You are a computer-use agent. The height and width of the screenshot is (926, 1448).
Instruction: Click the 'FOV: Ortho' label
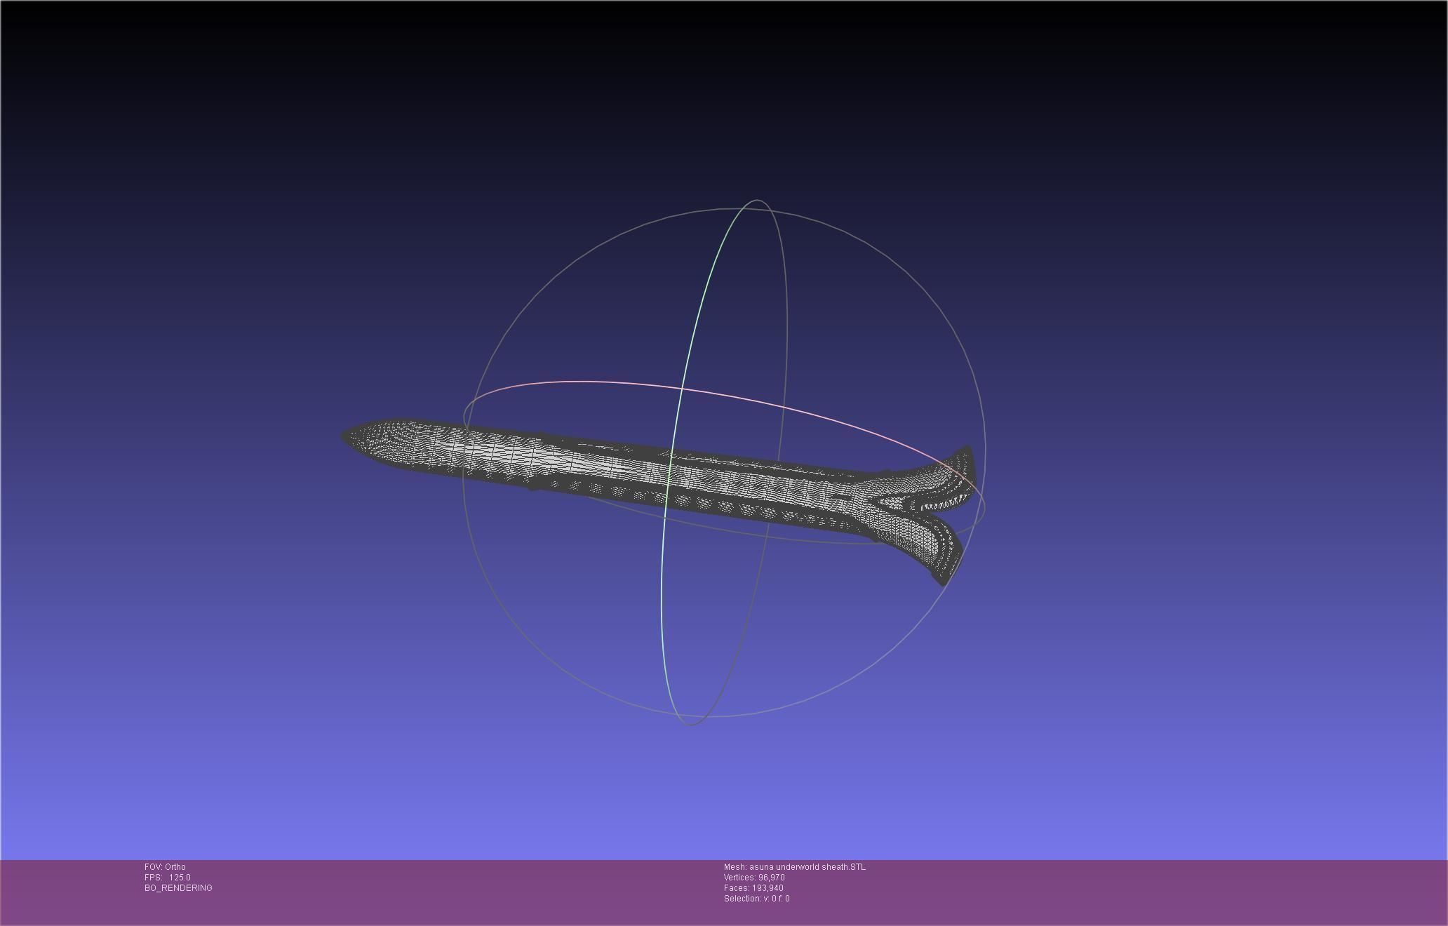click(x=165, y=867)
